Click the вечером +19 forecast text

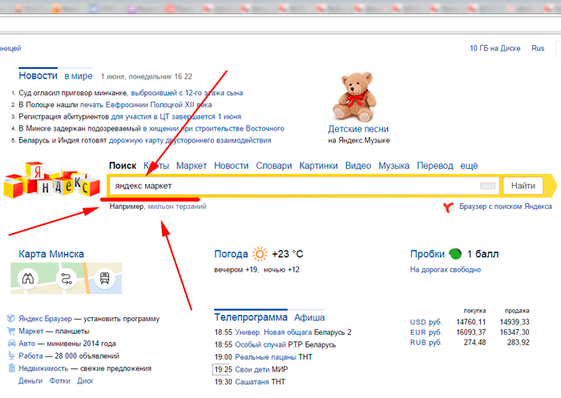pyautogui.click(x=236, y=270)
